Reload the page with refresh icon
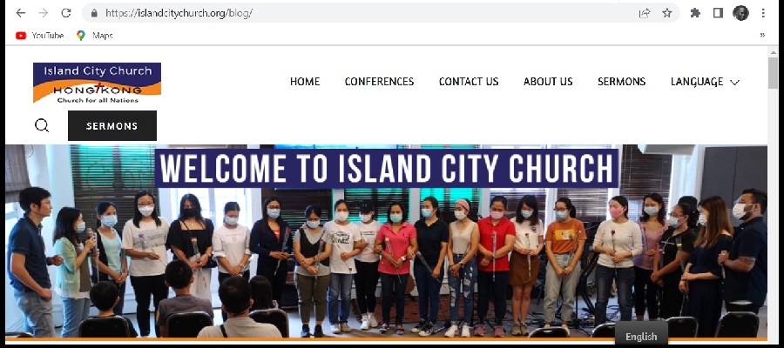784x348 pixels. tap(66, 13)
